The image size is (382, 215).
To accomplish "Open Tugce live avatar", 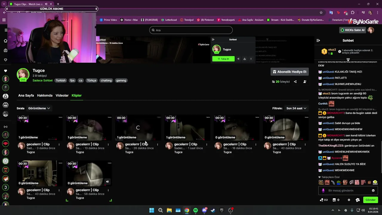I will click(x=23, y=75).
